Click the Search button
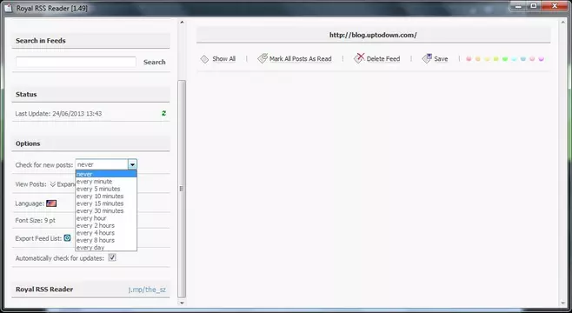The image size is (572, 313). pyautogui.click(x=155, y=62)
